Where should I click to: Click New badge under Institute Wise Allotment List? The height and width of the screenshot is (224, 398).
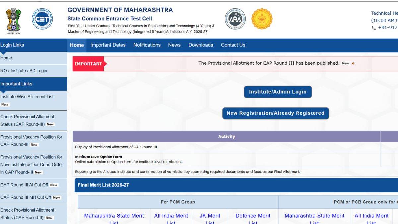[x=5, y=104]
